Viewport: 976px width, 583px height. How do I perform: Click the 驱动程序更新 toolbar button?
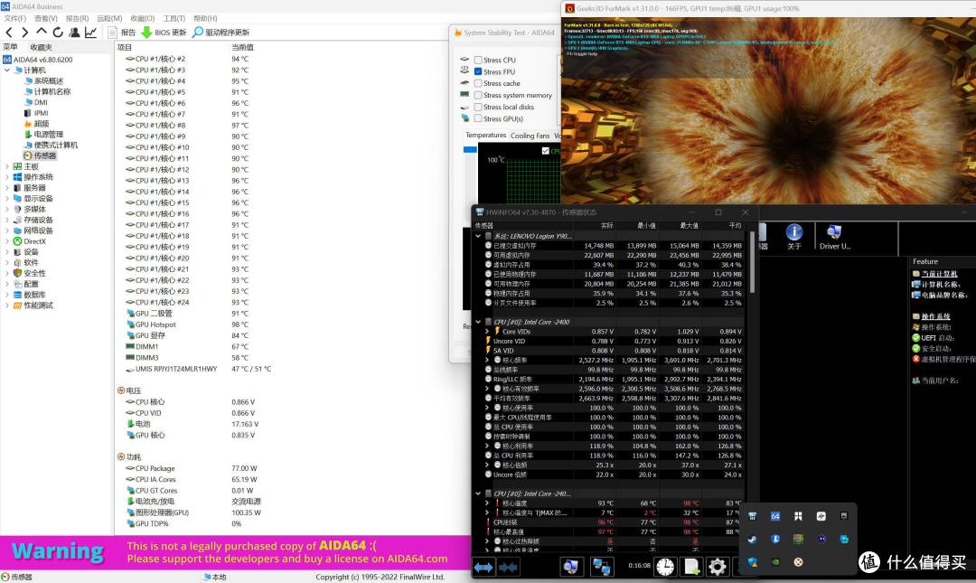(221, 33)
